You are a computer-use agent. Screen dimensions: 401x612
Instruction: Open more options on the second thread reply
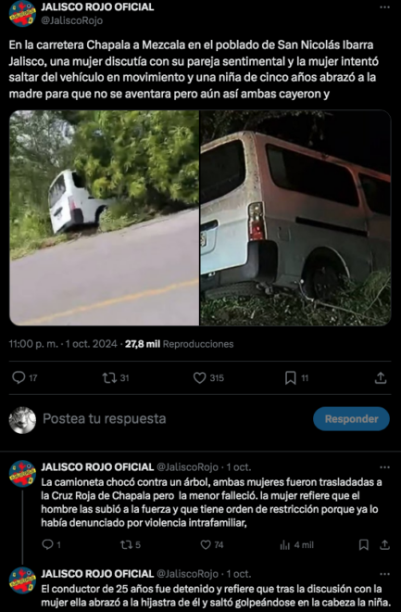click(x=384, y=574)
